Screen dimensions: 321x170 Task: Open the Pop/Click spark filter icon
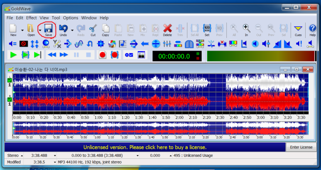click(x=211, y=44)
